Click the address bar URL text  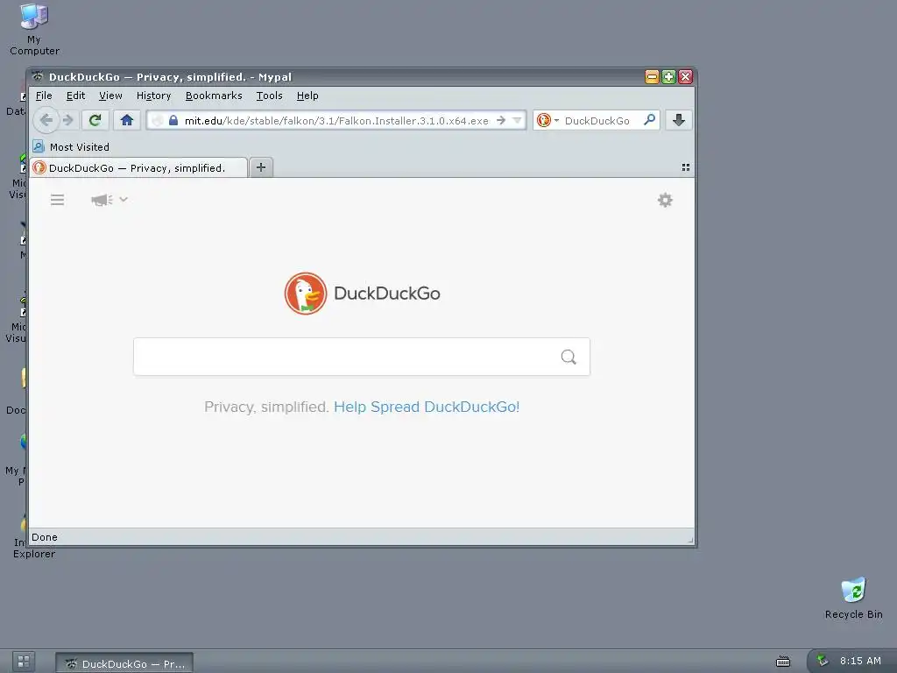pos(336,121)
